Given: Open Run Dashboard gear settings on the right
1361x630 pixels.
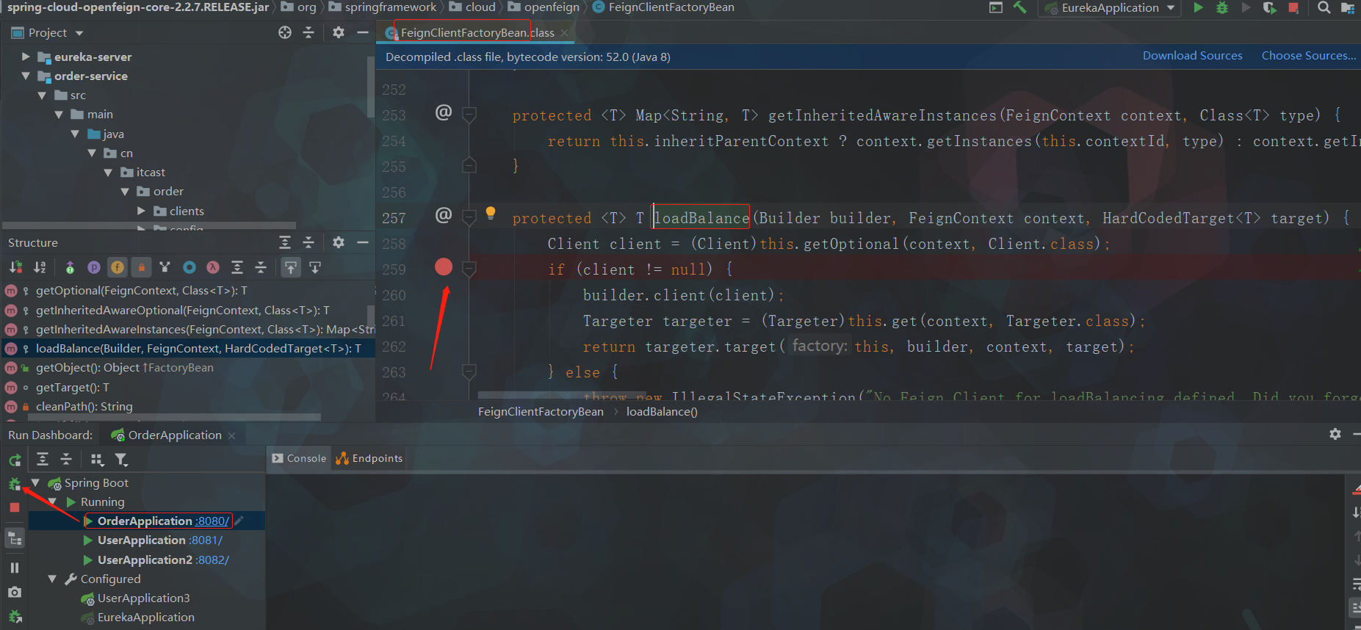Looking at the screenshot, I should 1335,434.
